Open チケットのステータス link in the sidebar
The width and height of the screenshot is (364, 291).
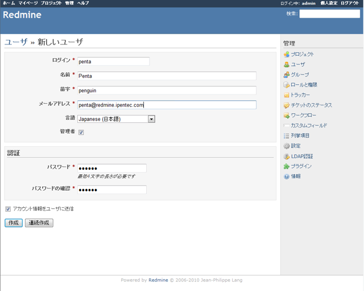312,105
